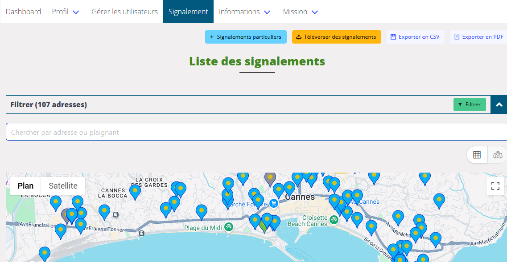
Task: Switch to table grid view icon
Action: click(x=477, y=155)
